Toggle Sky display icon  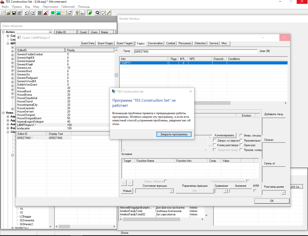pos(83,13)
